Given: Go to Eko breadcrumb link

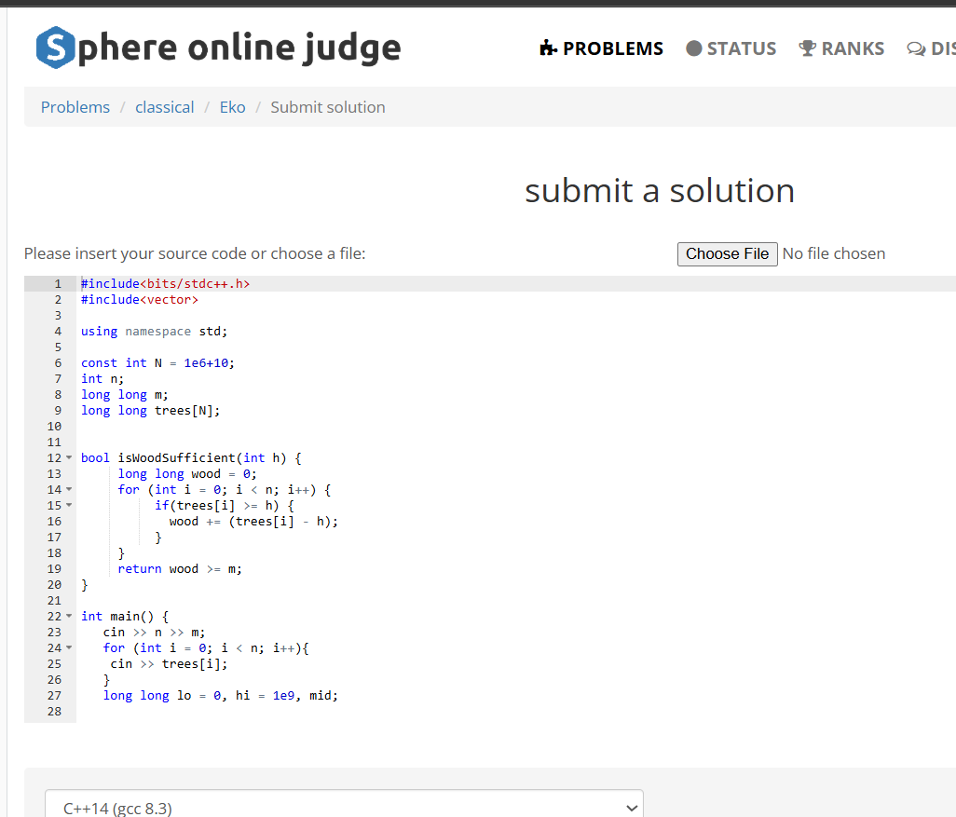Looking at the screenshot, I should coord(232,107).
